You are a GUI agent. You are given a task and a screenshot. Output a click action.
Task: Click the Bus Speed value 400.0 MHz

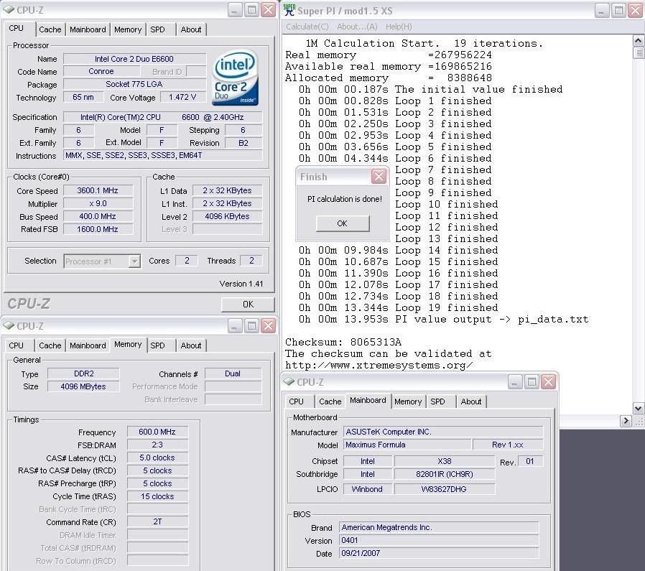click(x=98, y=216)
